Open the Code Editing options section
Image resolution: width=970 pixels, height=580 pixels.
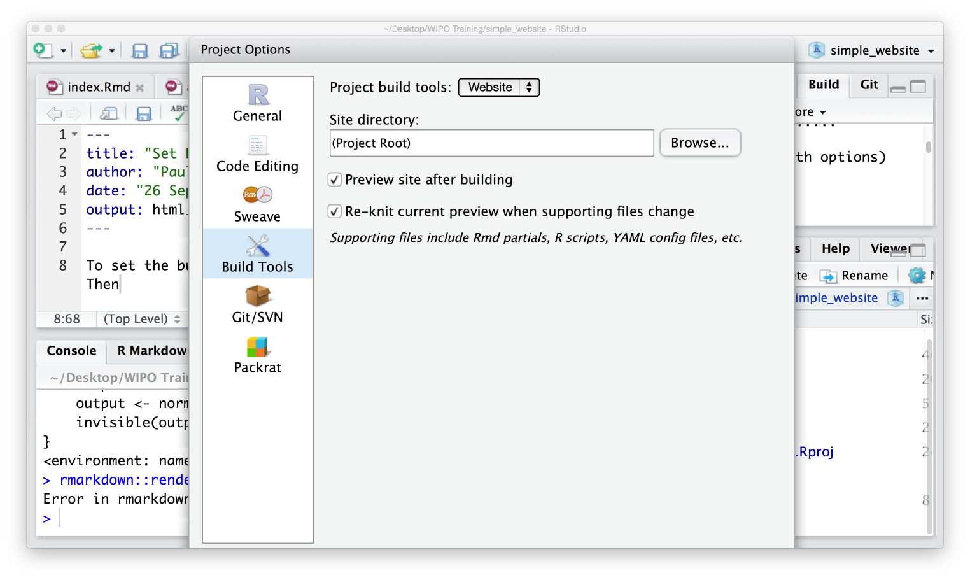(x=257, y=154)
